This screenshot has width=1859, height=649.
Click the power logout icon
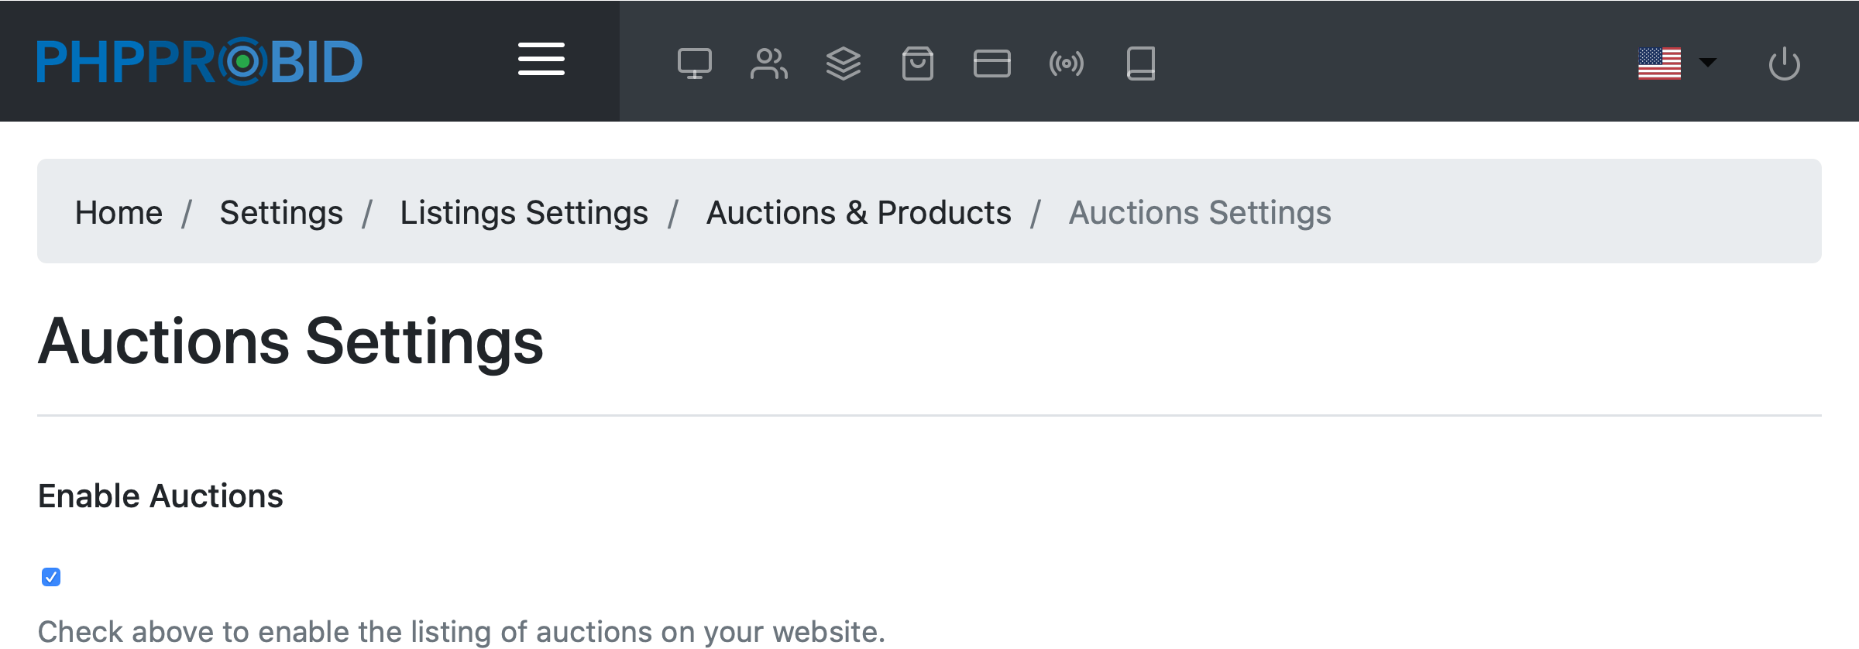coord(1784,64)
